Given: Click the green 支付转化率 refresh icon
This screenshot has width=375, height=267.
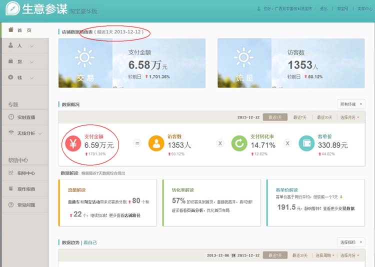Looking at the screenshot, I should [x=239, y=144].
